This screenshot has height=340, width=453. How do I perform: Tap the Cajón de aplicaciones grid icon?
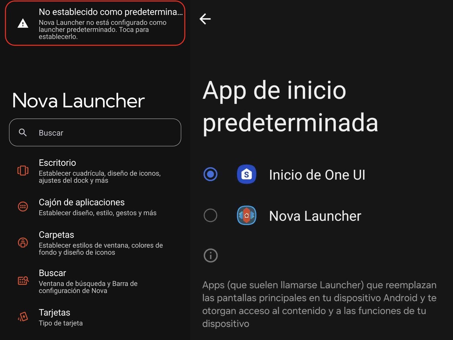pyautogui.click(x=23, y=207)
